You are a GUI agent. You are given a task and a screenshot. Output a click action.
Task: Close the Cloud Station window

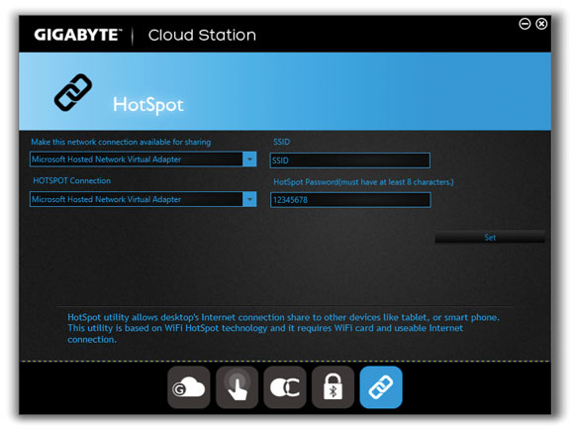tap(541, 24)
